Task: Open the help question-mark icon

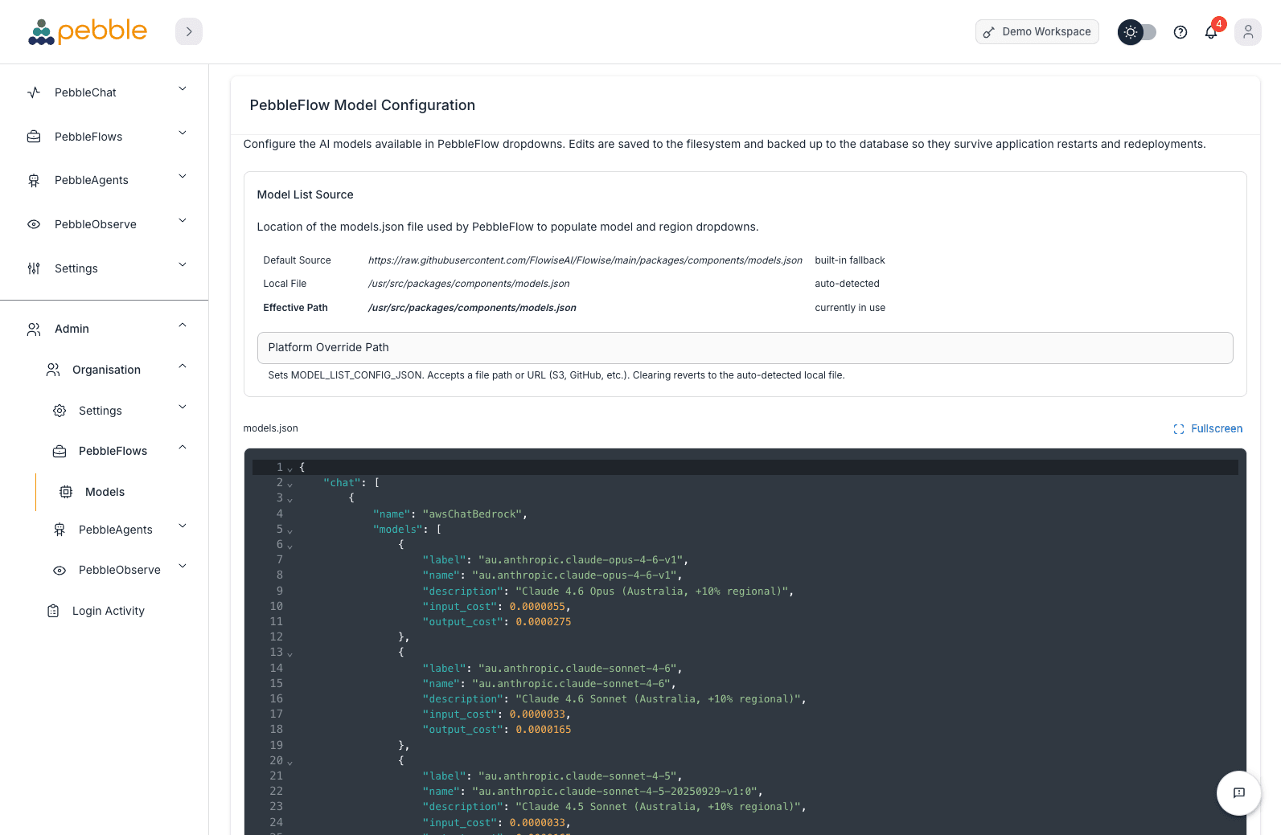Action: coord(1180,32)
